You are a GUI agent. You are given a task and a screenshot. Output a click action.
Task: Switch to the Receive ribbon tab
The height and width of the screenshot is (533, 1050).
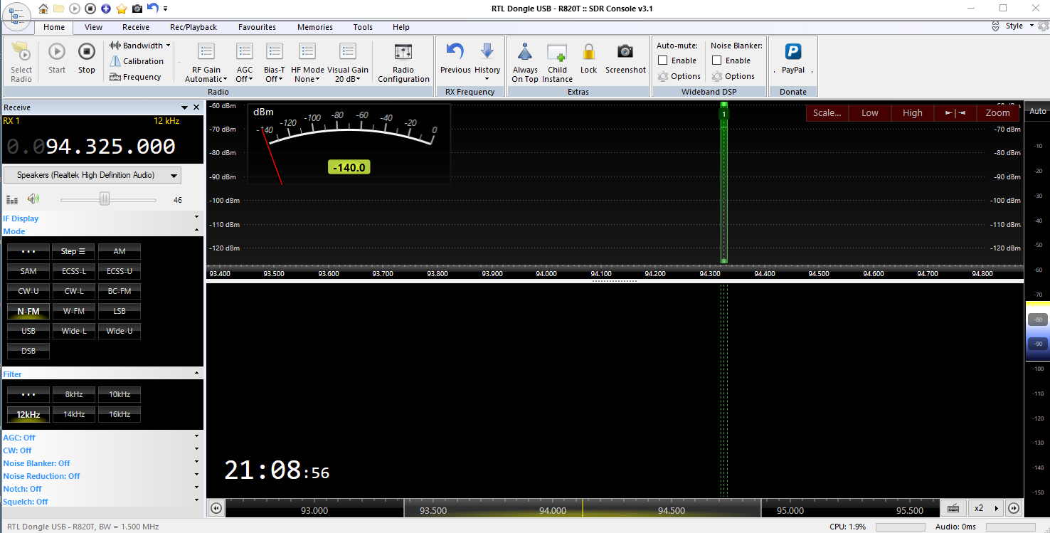tap(135, 27)
